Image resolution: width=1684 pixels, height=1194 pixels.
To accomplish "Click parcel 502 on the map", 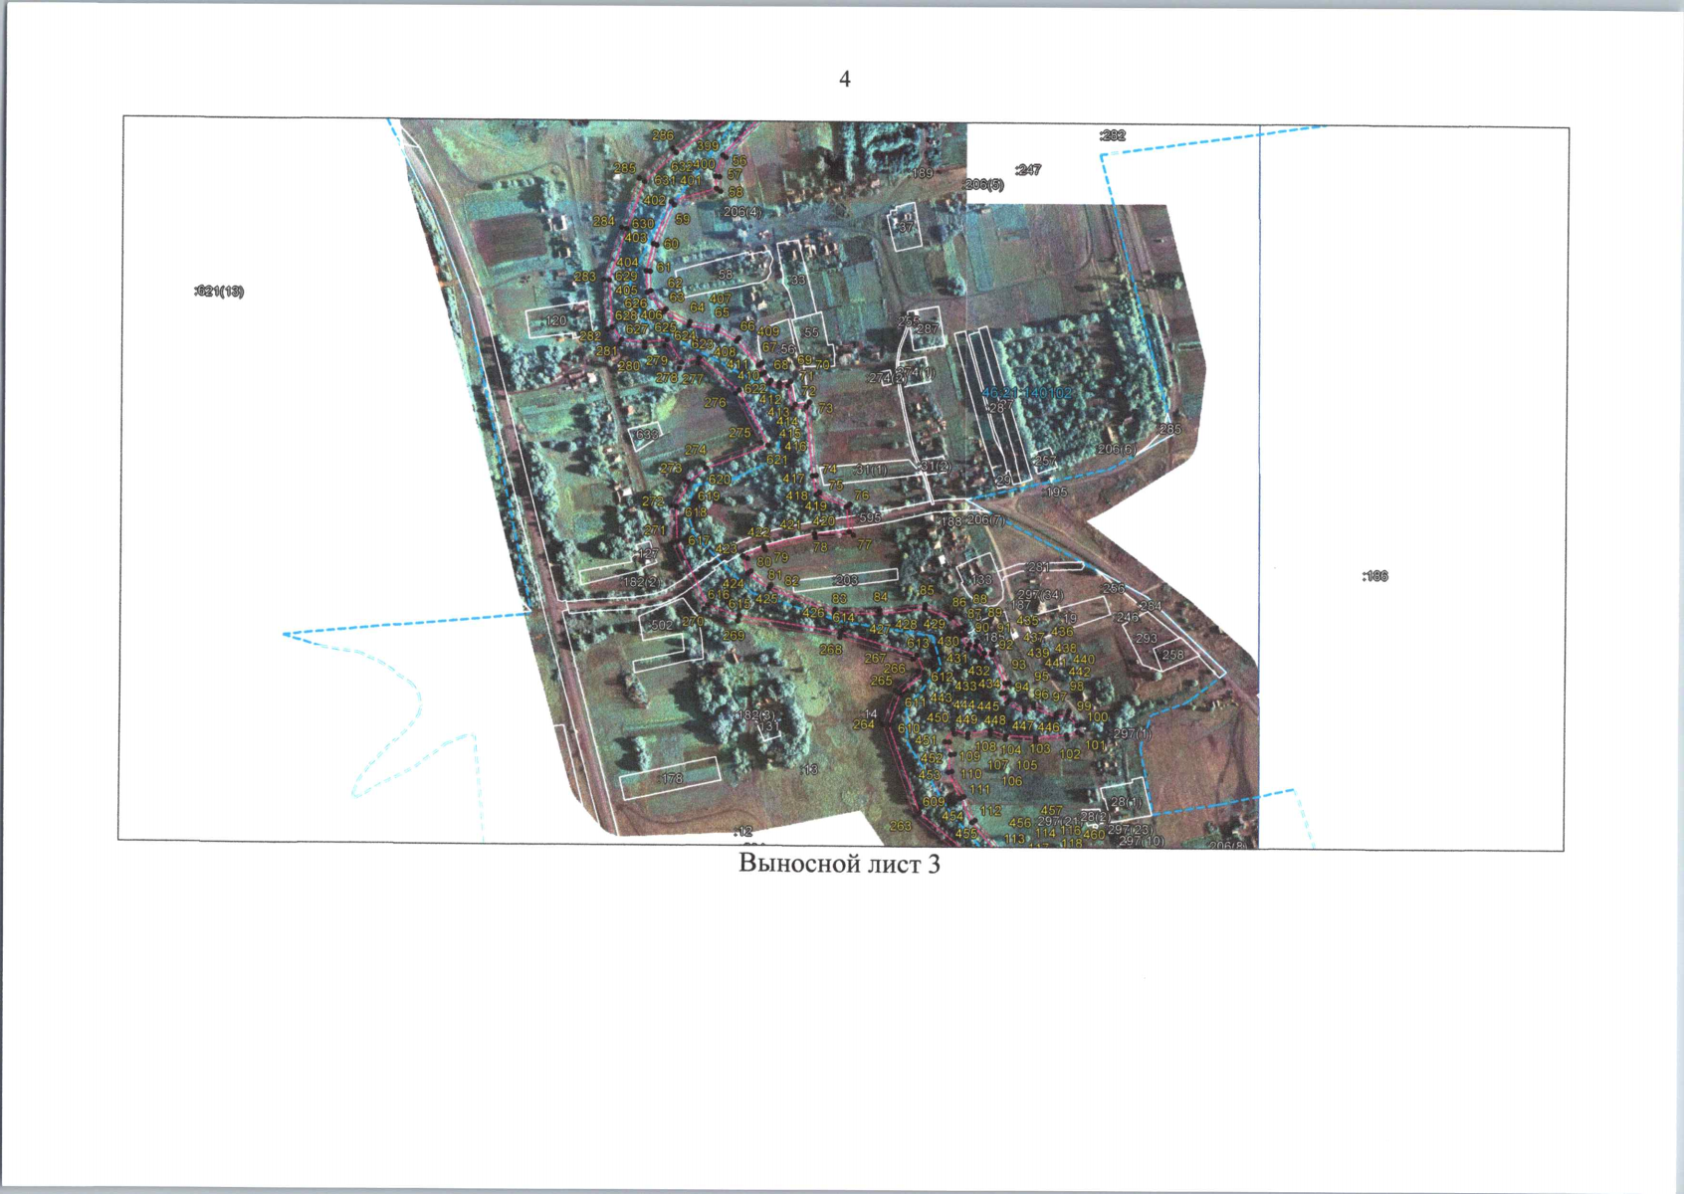I will tap(661, 625).
